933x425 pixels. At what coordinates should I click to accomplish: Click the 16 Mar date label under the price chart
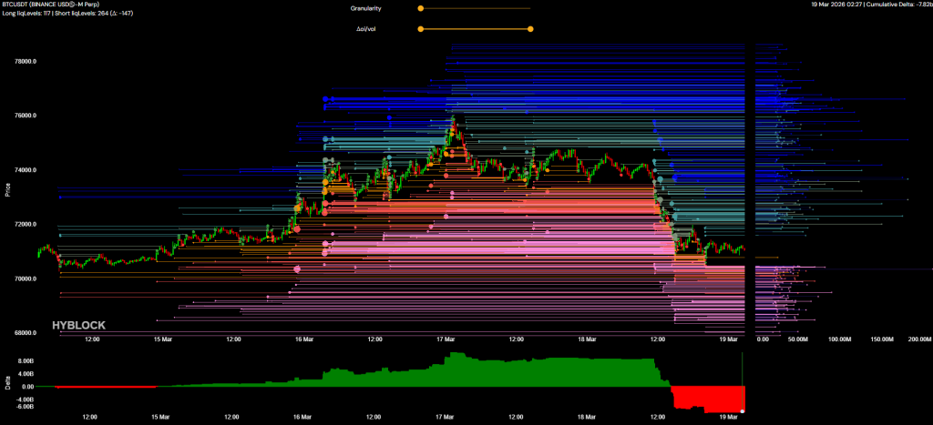click(x=302, y=339)
